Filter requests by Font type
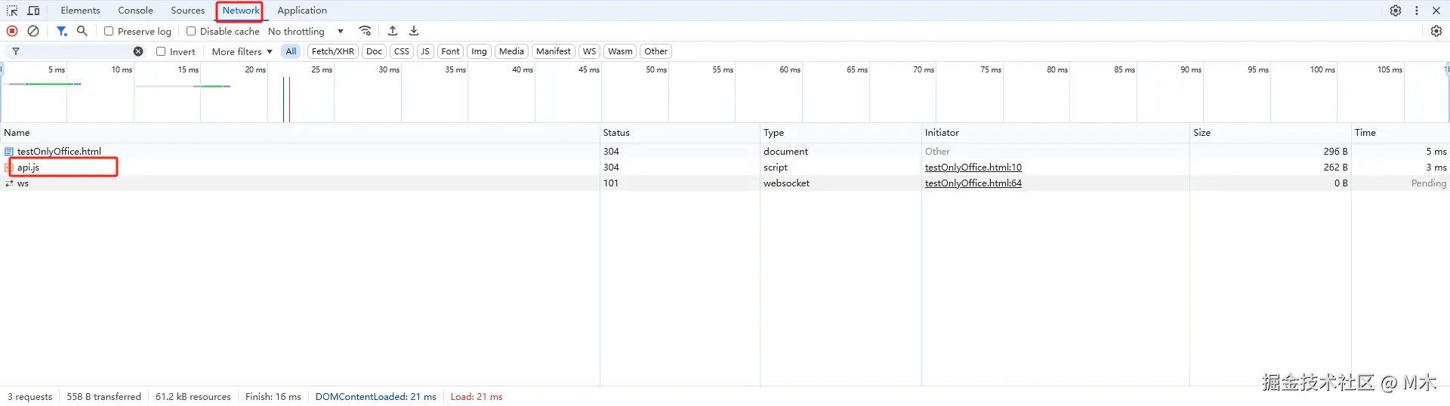Screen dimensions: 1450x406 coord(451,51)
